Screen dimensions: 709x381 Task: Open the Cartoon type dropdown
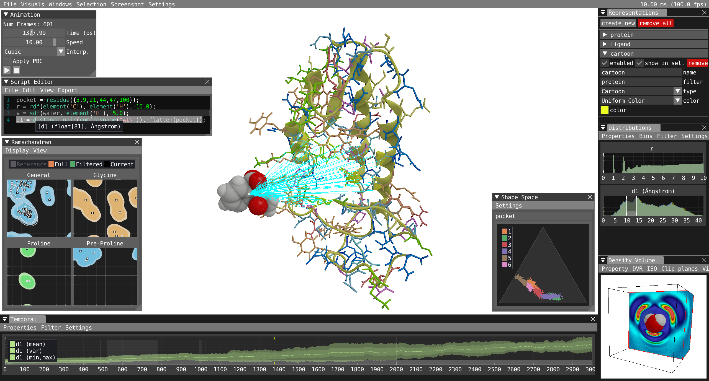pos(678,91)
